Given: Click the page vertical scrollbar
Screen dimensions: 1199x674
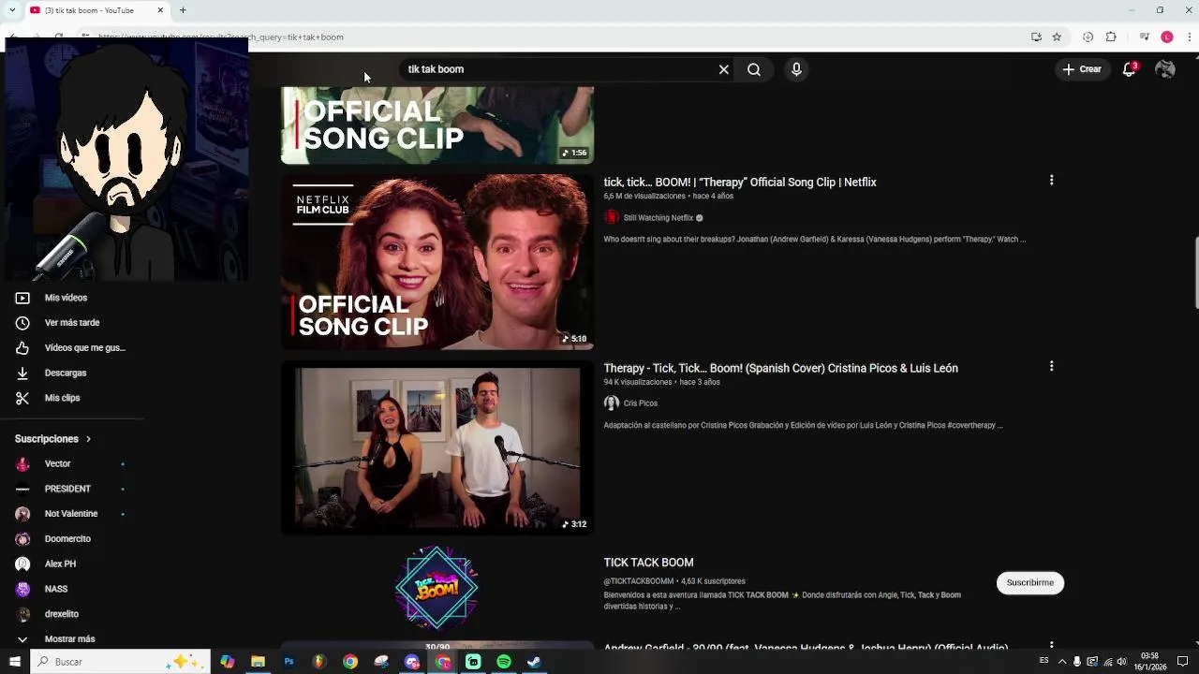Looking at the screenshot, I should click(1195, 273).
